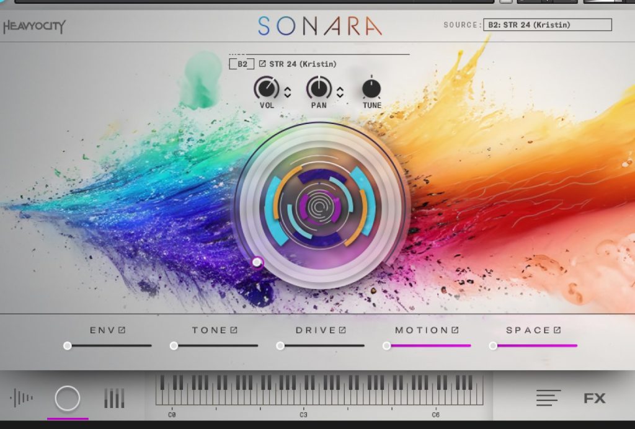635x429 pixels.
Task: Click the MOTION slider handle
Action: tap(386, 346)
